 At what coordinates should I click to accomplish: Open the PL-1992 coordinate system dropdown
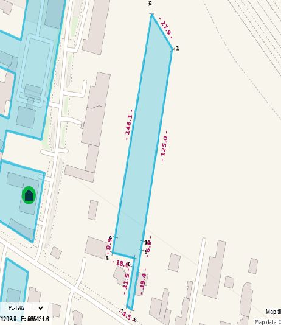tap(24, 308)
